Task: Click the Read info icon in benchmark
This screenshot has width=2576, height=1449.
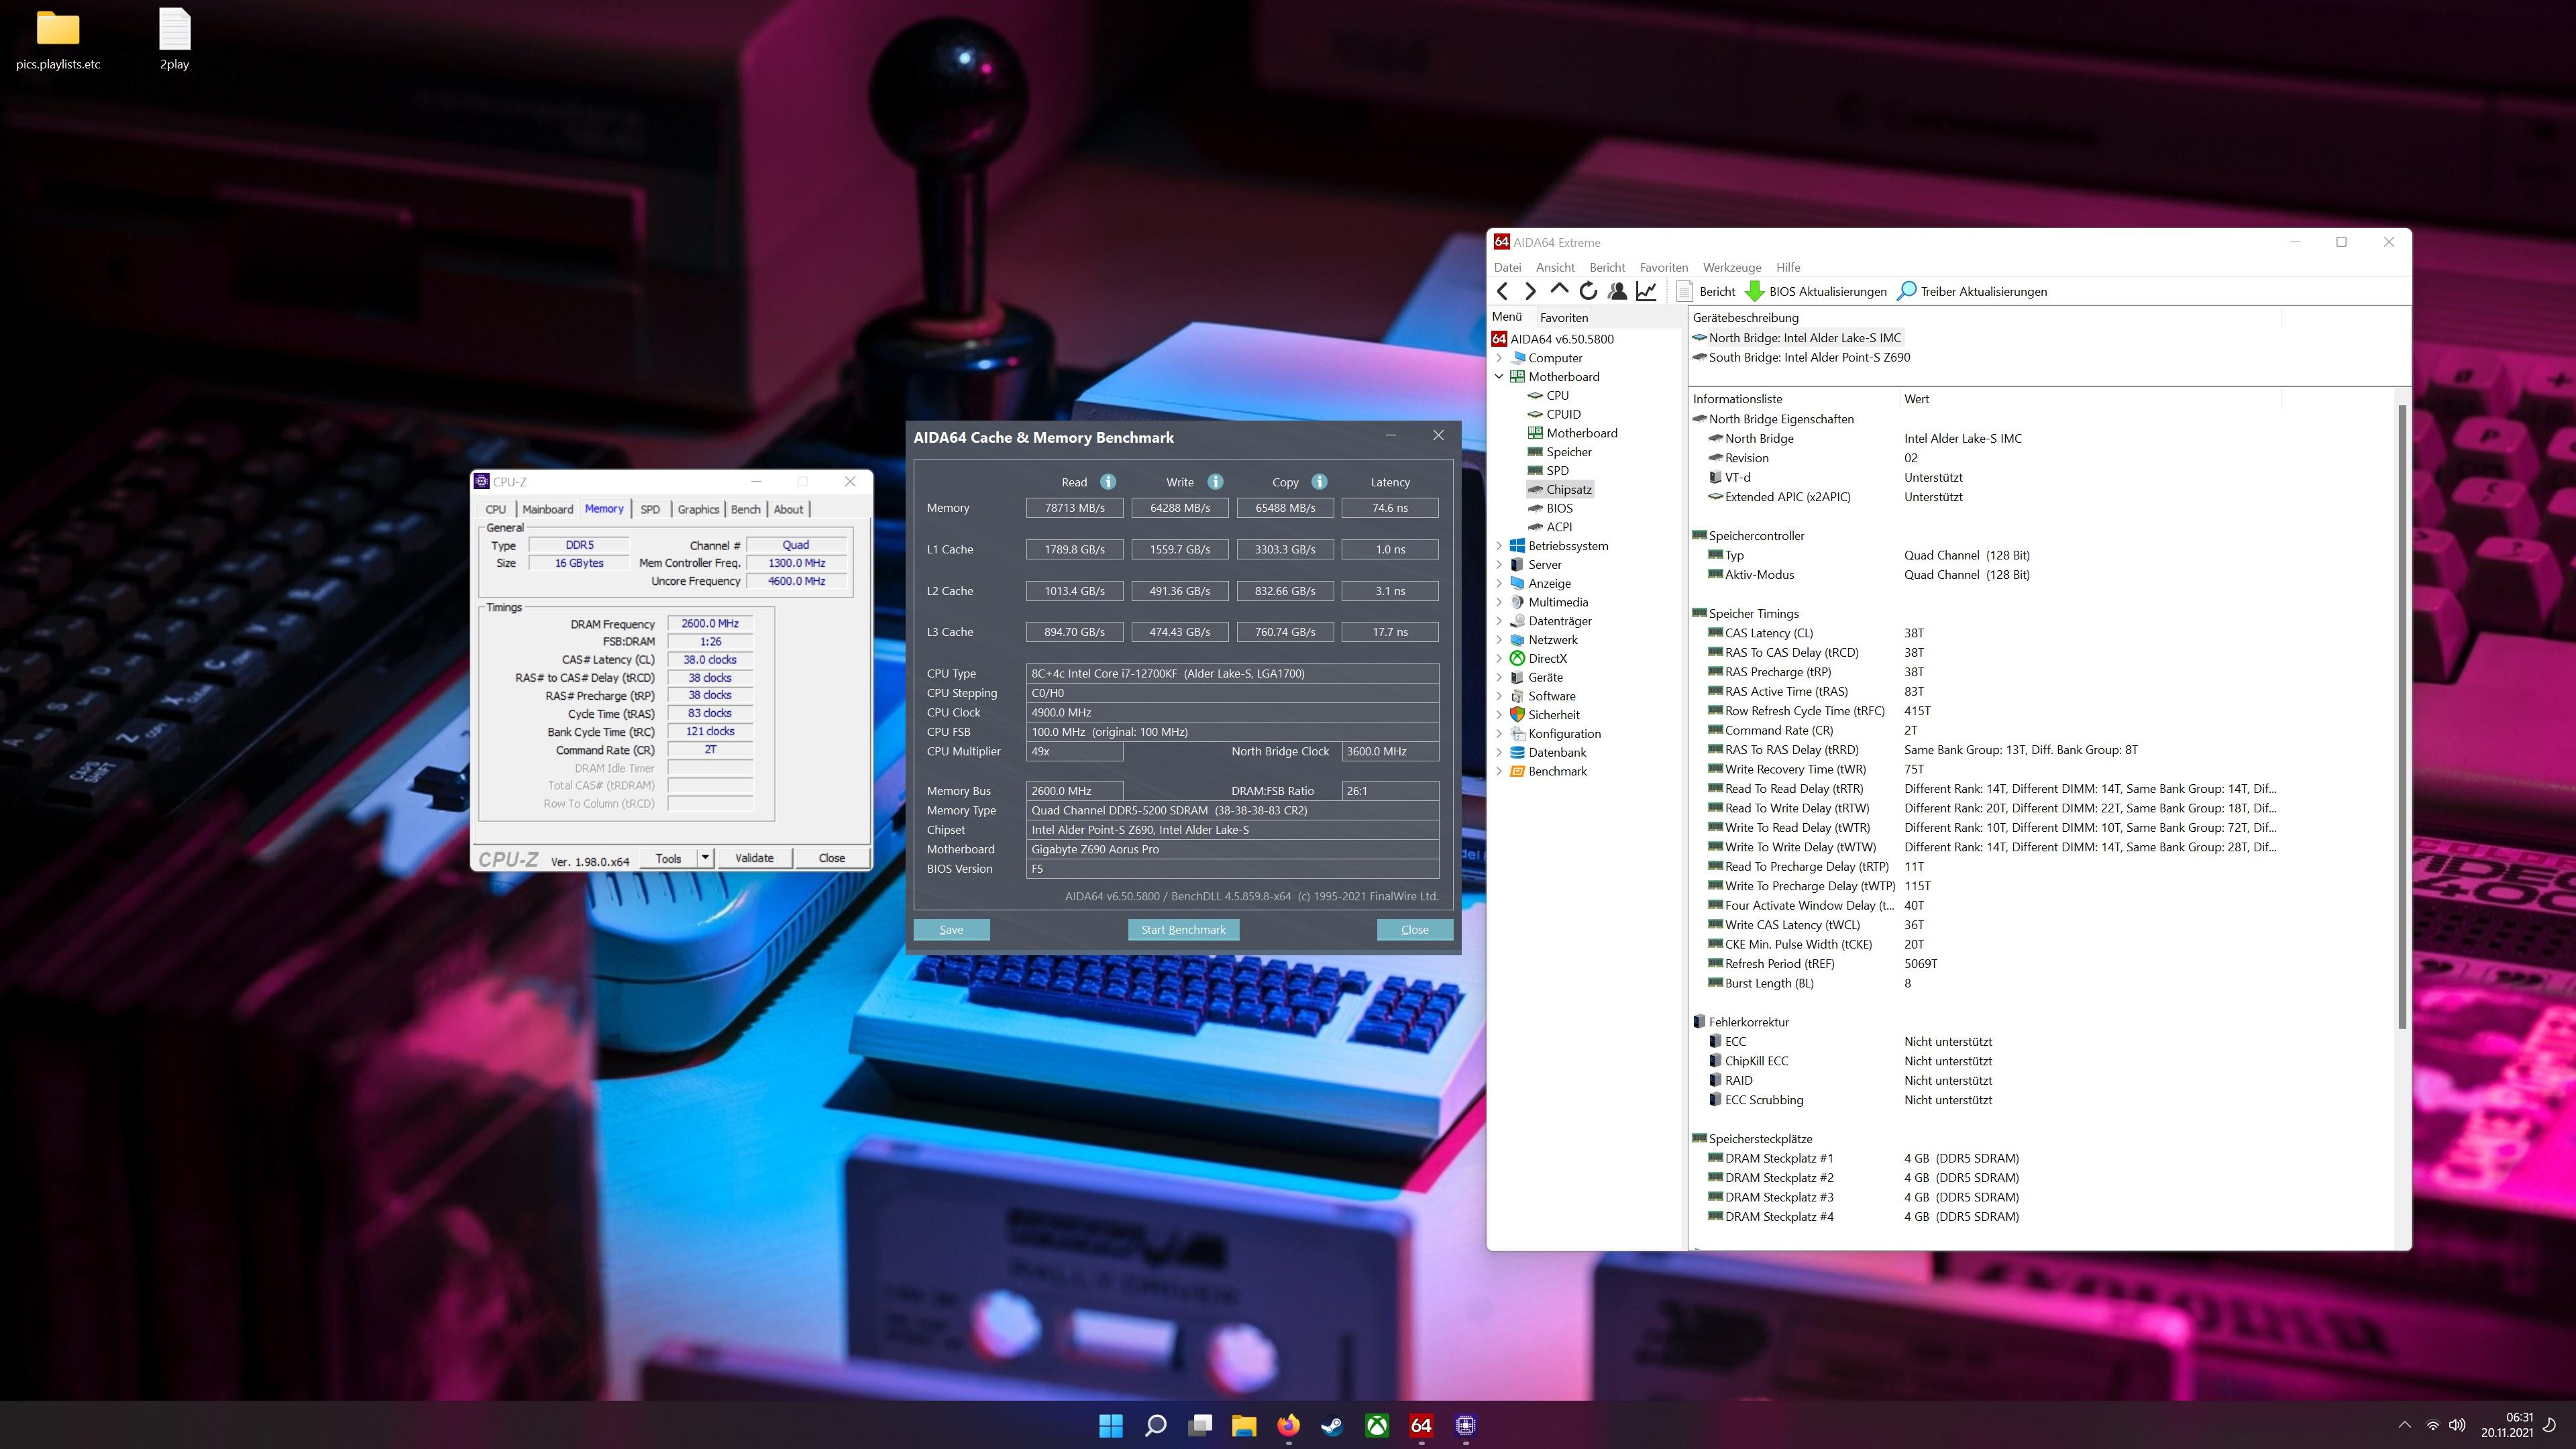Action: 1108,482
